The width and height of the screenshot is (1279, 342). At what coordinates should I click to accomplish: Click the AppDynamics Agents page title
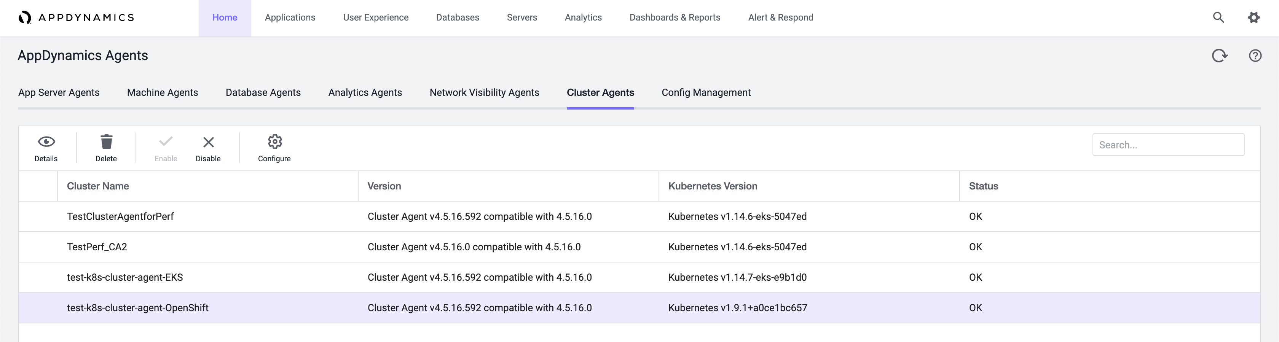click(83, 56)
